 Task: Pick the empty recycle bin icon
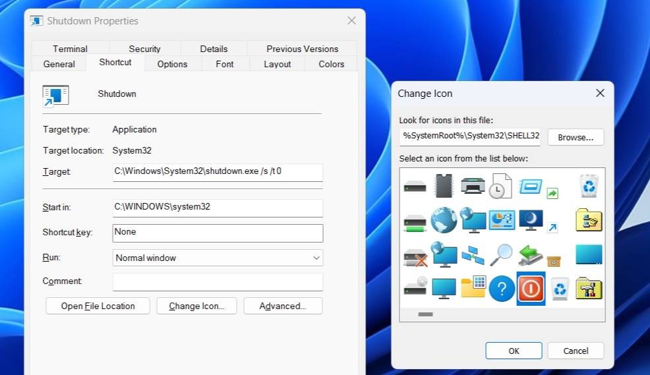pos(560,289)
